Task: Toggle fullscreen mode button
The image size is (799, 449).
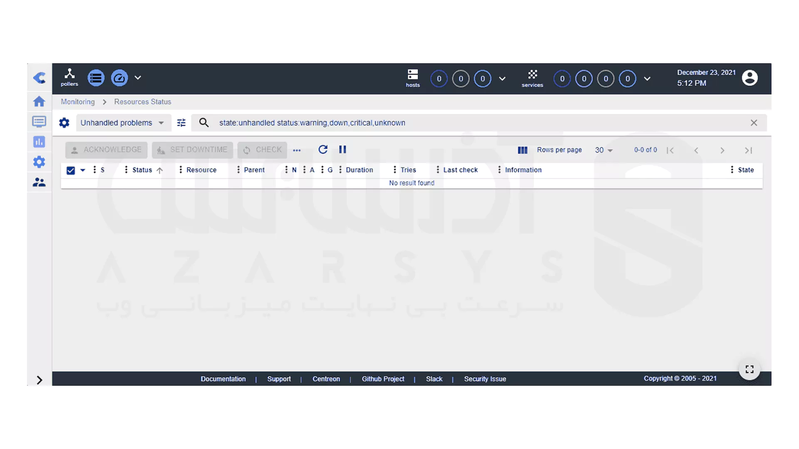Action: (749, 369)
